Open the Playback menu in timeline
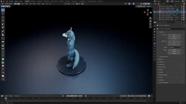 tap(17, 96)
